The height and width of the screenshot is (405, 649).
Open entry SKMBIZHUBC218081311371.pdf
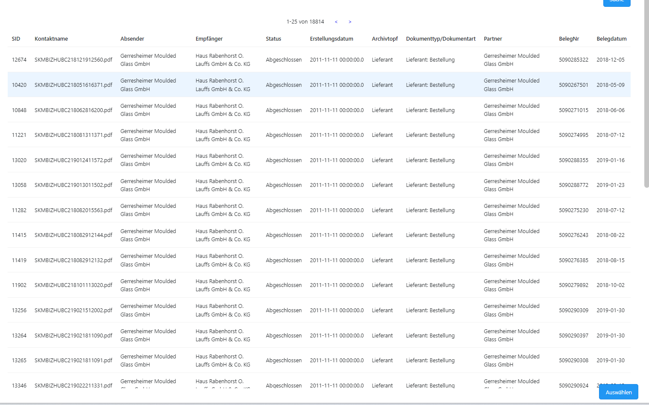point(73,135)
